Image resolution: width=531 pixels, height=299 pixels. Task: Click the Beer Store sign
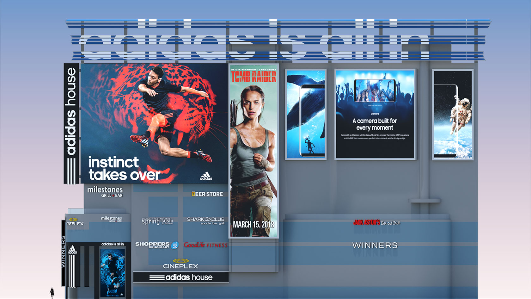[x=207, y=194]
